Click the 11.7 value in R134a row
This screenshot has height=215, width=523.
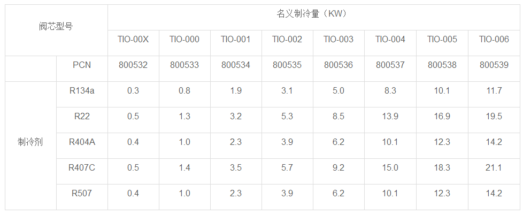pos(494,90)
